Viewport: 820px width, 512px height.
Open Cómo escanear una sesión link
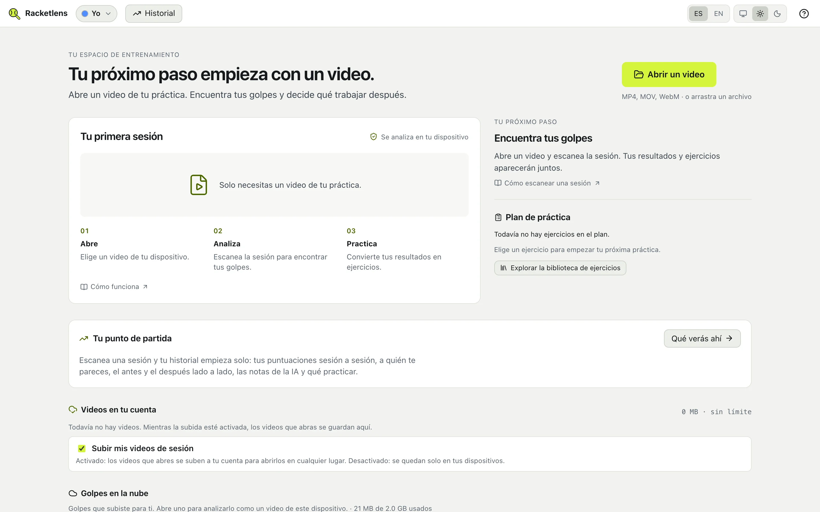point(547,183)
